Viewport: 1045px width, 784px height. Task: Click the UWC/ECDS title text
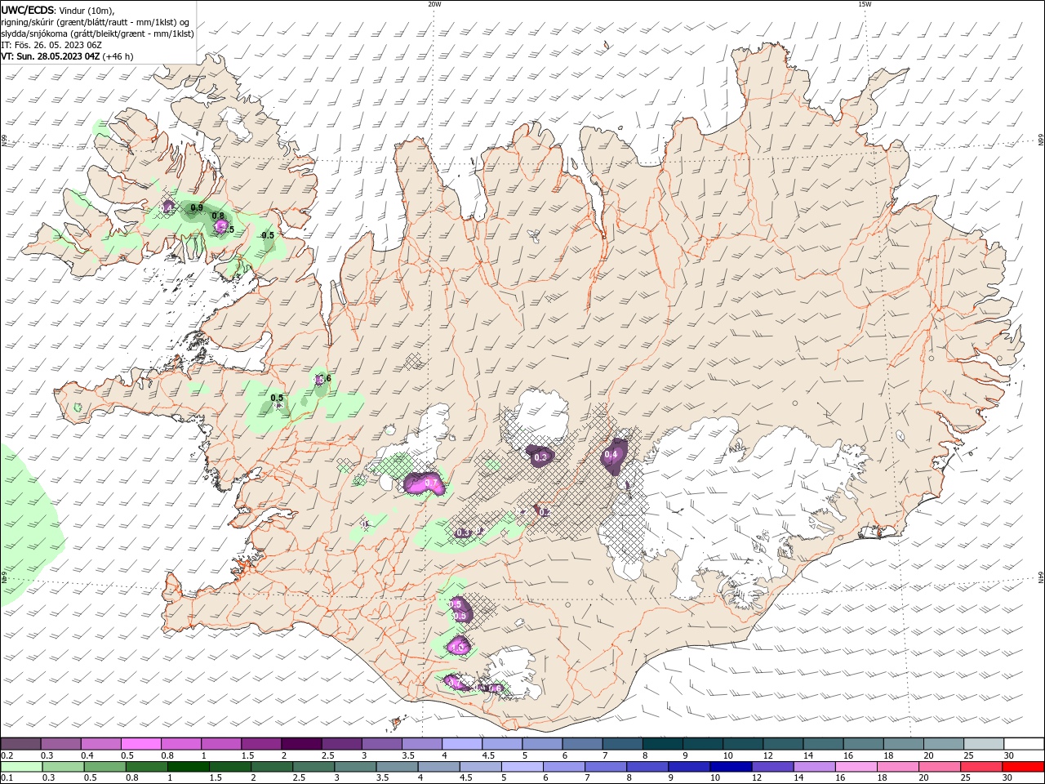pos(28,10)
